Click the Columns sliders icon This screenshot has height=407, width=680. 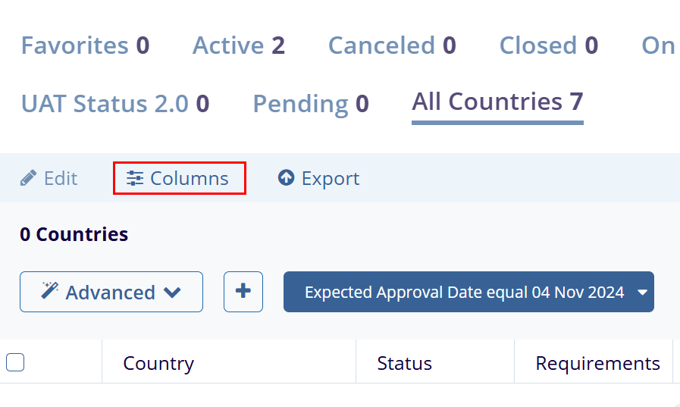click(135, 179)
